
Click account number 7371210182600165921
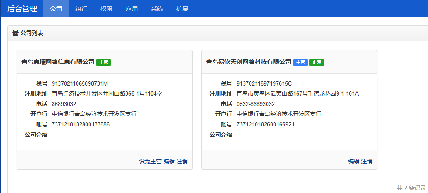pyautogui.click(x=265, y=125)
